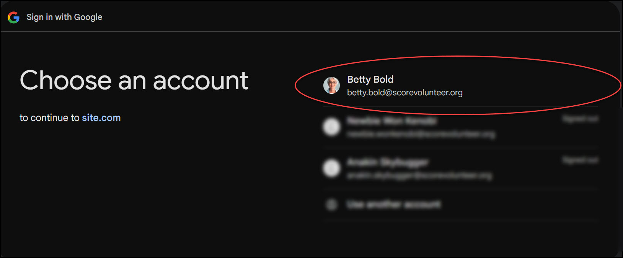Click Betty Bold's profile photo

[331, 85]
